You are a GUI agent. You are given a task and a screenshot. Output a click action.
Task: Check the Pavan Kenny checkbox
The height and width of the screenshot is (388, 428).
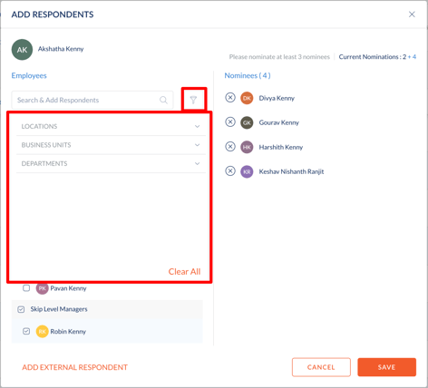click(26, 288)
